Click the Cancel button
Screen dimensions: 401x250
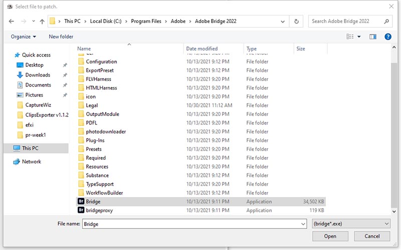pos(372,236)
